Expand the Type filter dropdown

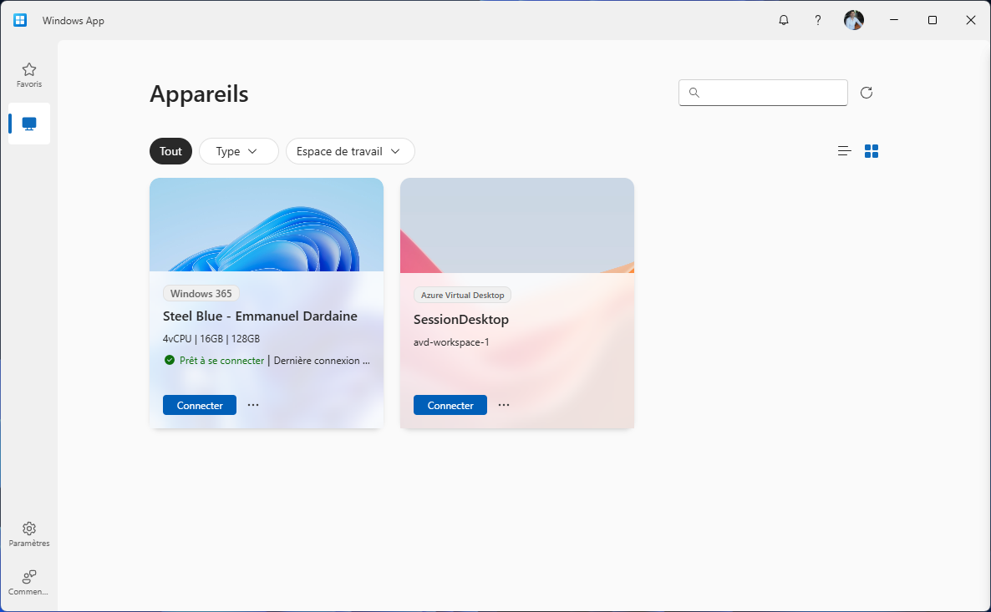(239, 151)
